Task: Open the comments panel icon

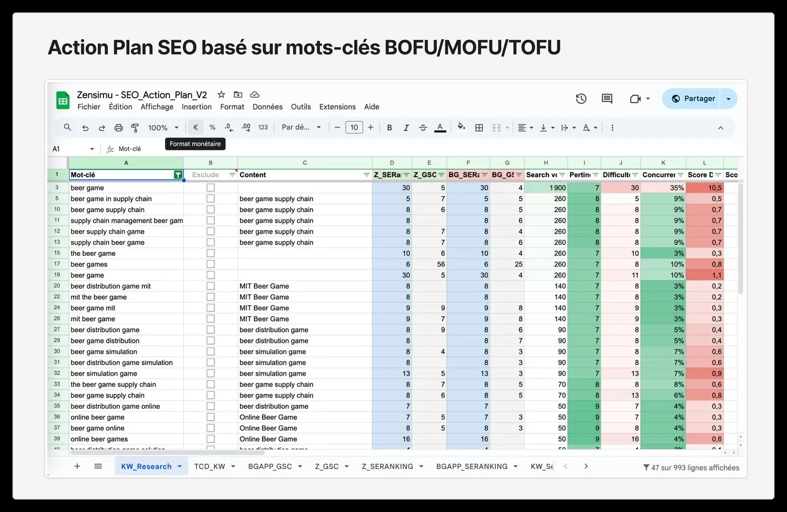Action: pos(607,99)
